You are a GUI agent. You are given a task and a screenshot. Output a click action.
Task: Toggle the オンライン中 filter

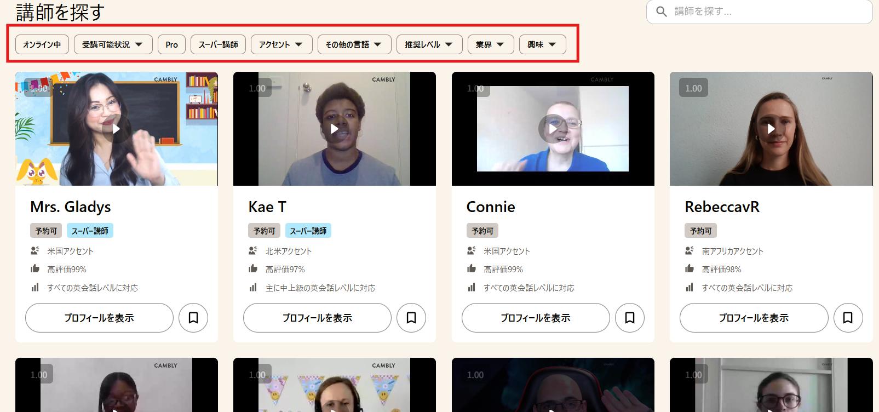[x=42, y=44]
